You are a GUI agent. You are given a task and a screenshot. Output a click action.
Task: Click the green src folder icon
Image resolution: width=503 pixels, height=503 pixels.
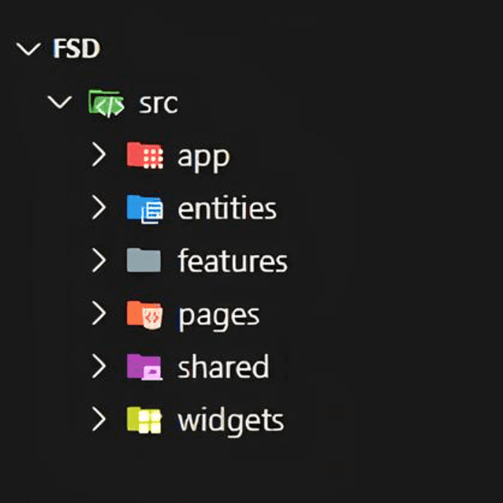tap(106, 103)
